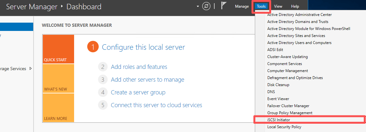
Task: Click Add roles and features
Action: coord(139,67)
